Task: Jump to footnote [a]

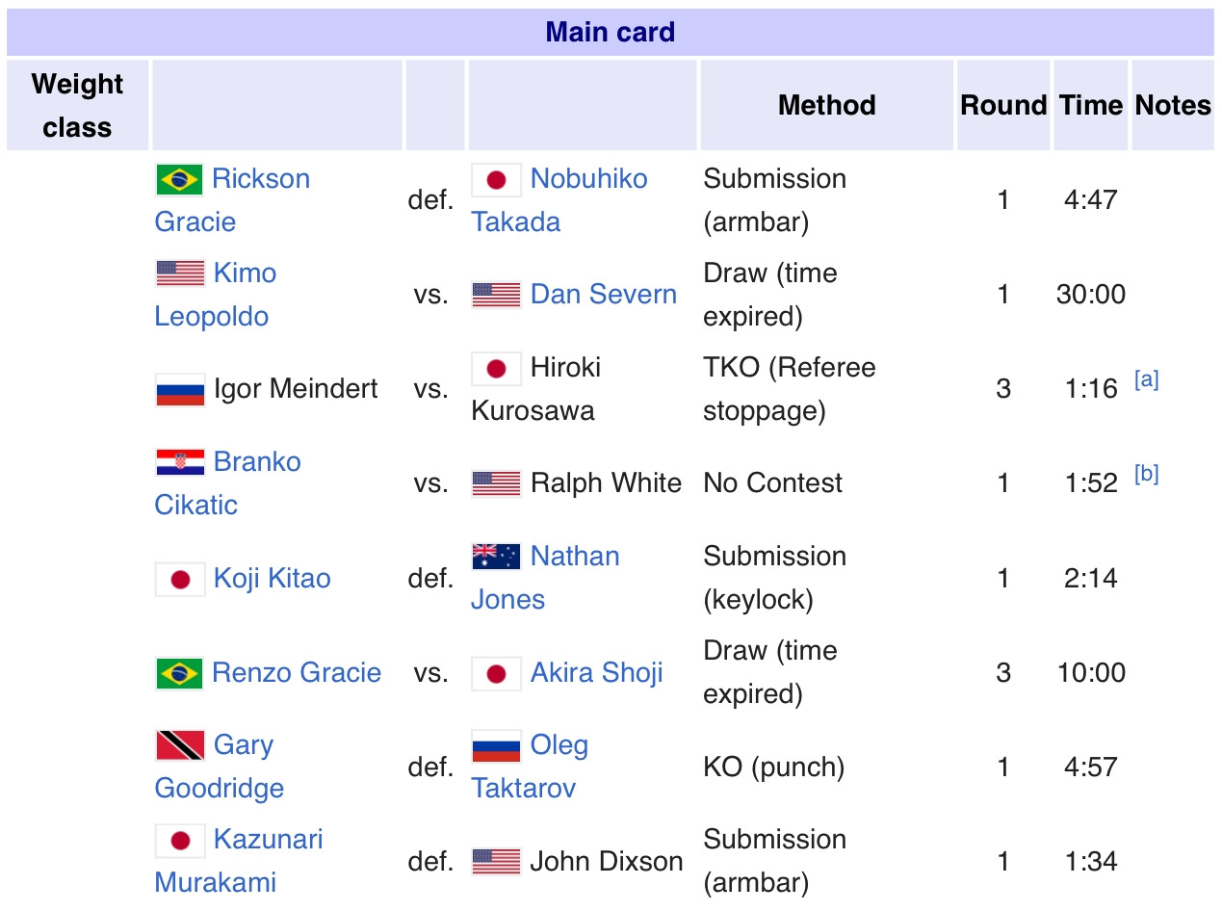Action: [1146, 380]
